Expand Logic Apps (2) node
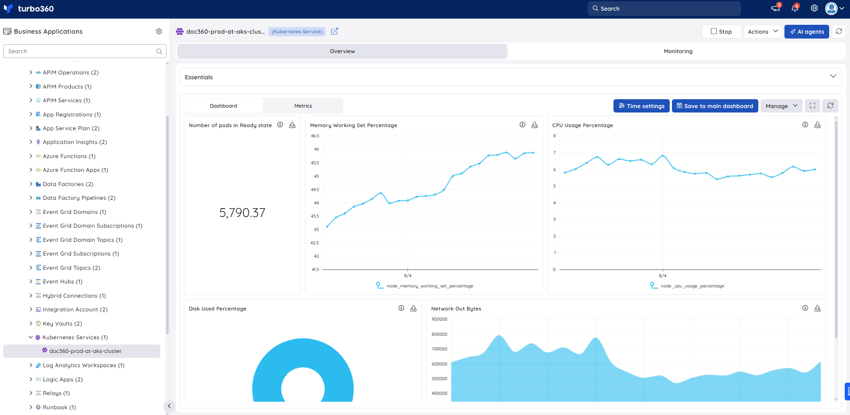The width and height of the screenshot is (850, 415). click(31, 379)
